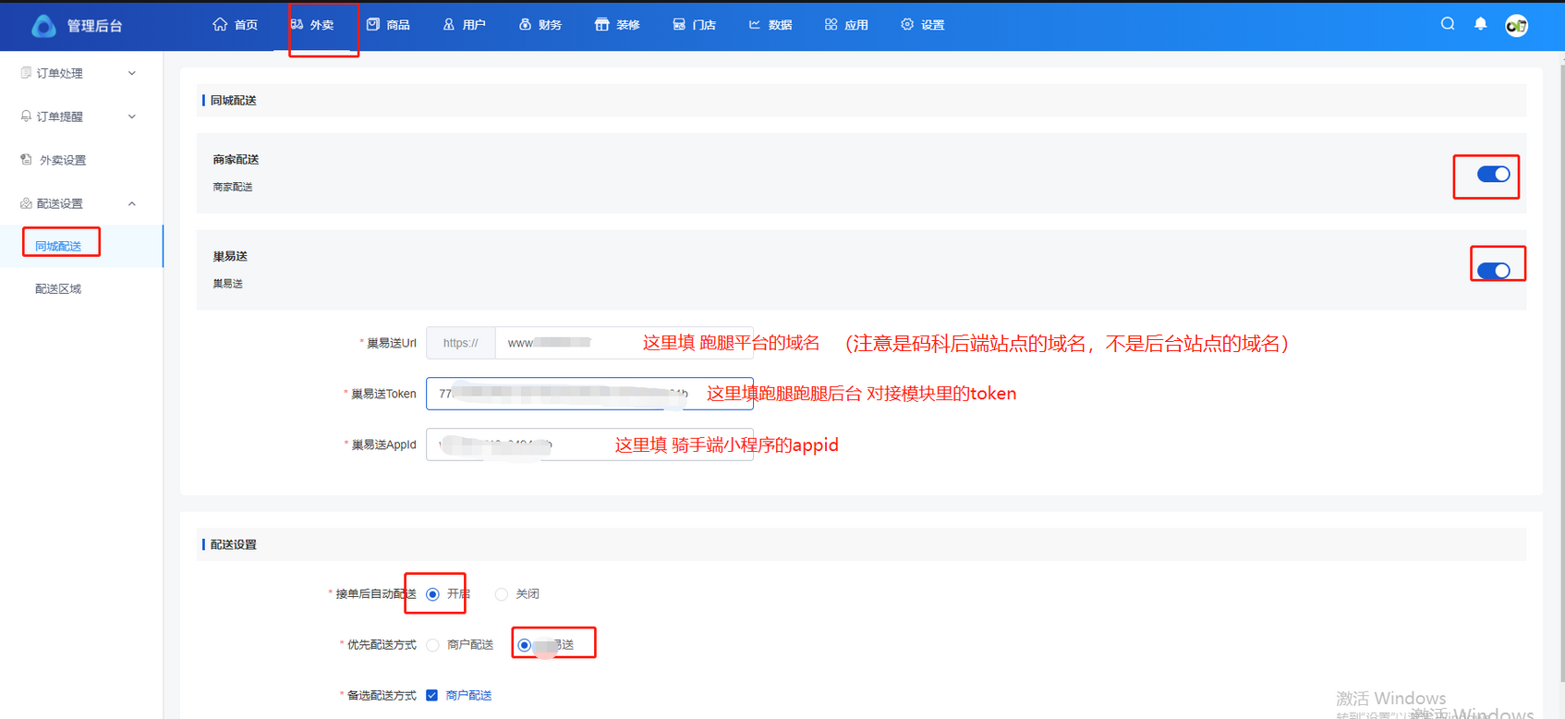Select 商户配送 as 优先配送方式
Image resolution: width=1565 pixels, height=719 pixels.
[432, 645]
